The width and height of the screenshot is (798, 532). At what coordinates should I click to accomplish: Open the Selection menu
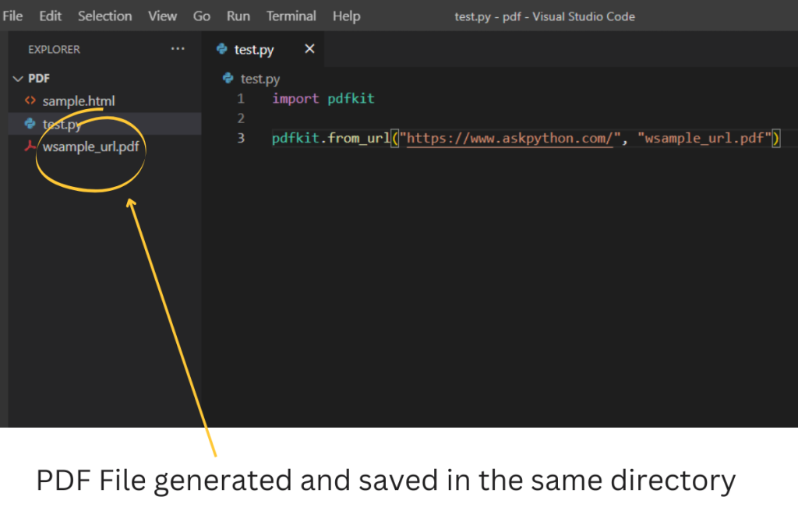(x=105, y=16)
